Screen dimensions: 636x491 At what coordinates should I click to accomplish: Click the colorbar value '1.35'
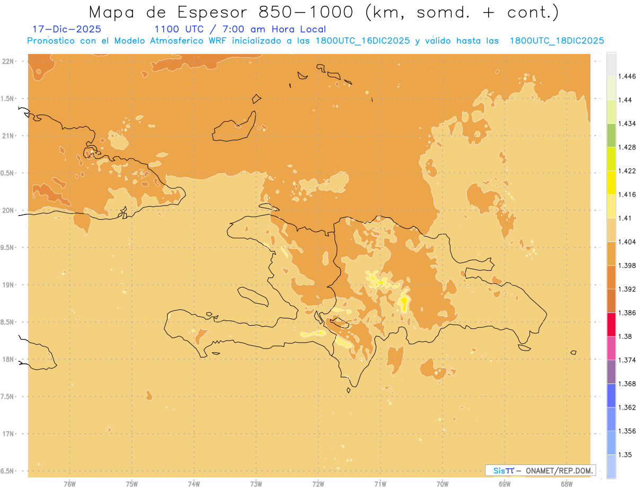[625, 454]
